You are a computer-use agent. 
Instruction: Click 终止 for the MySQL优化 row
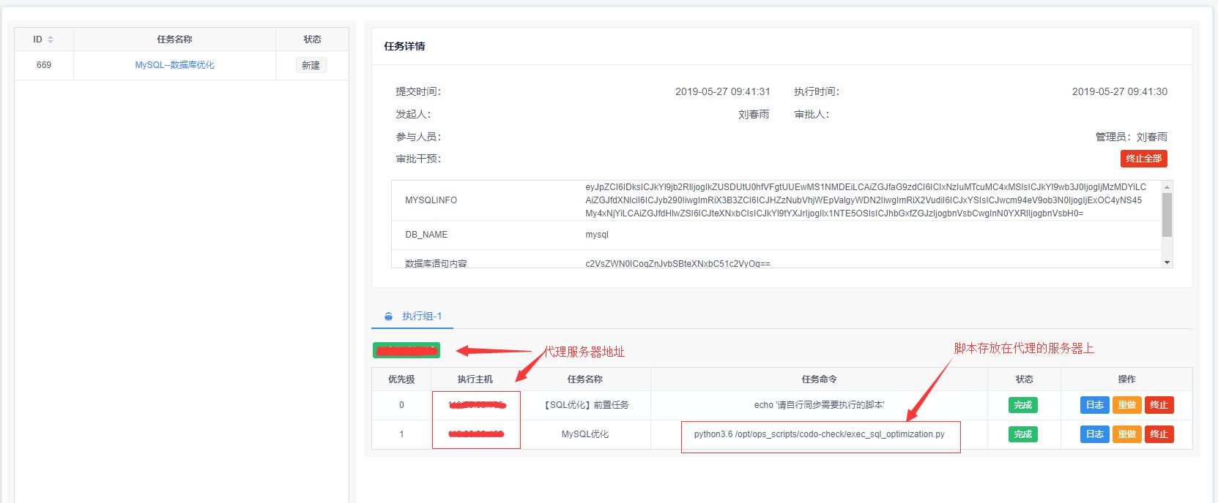1159,434
